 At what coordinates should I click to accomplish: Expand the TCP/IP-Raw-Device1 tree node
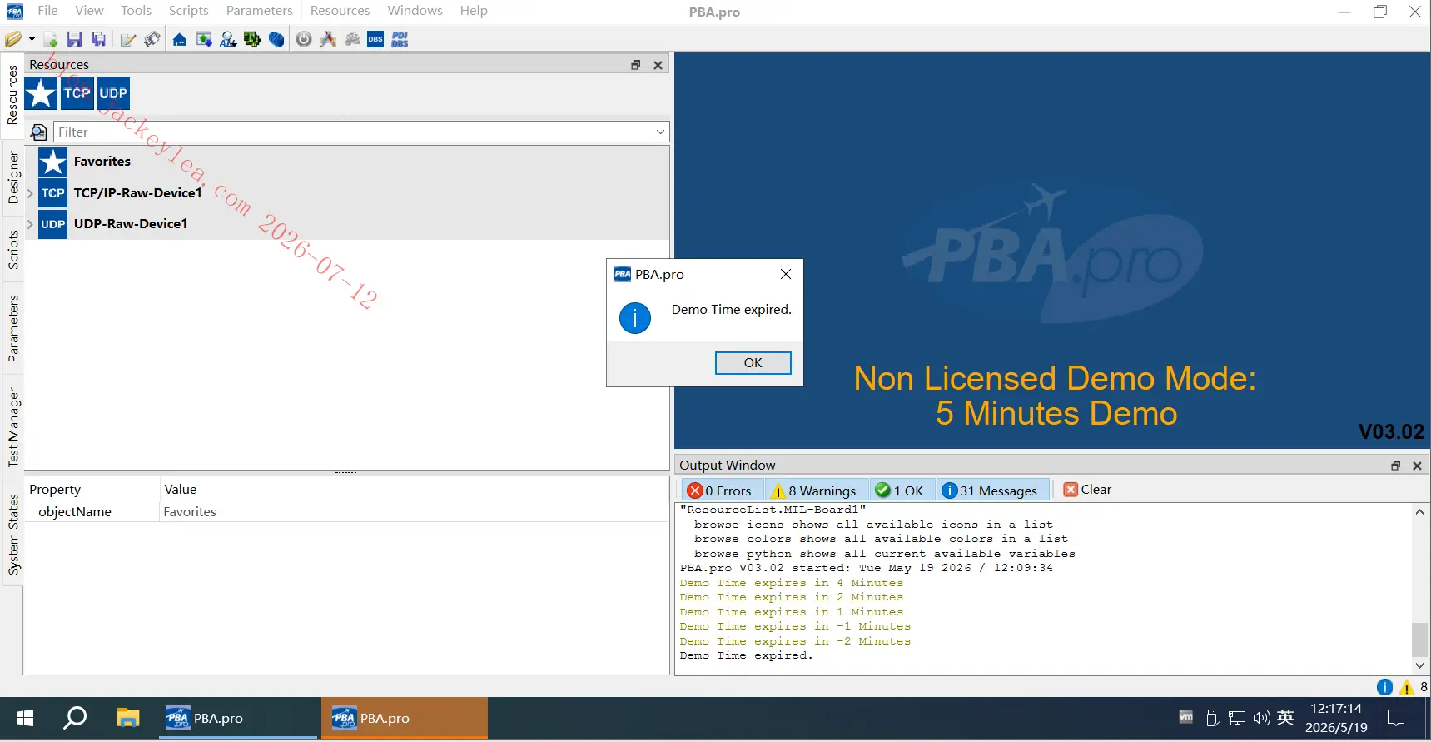[x=30, y=193]
